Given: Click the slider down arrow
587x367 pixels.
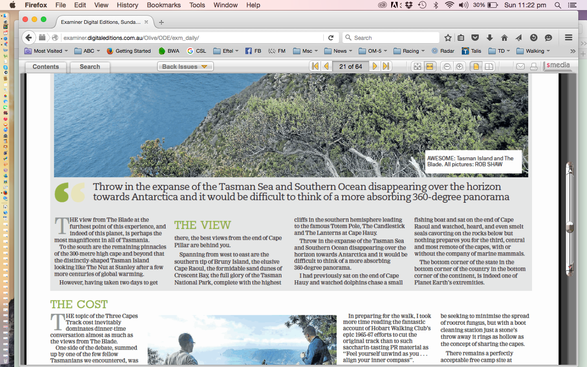Looking at the screenshot, I should tap(570, 268).
